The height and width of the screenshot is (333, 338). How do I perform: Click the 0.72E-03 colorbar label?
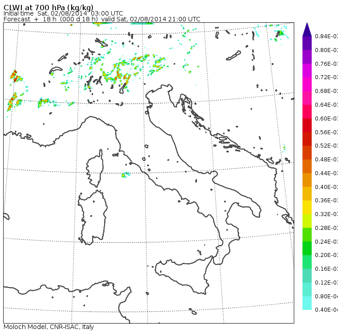click(326, 77)
